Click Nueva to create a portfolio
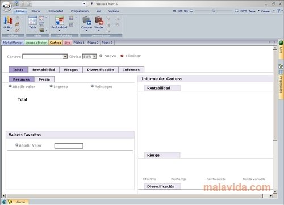The width and height of the screenshot is (284, 205). (x=108, y=56)
